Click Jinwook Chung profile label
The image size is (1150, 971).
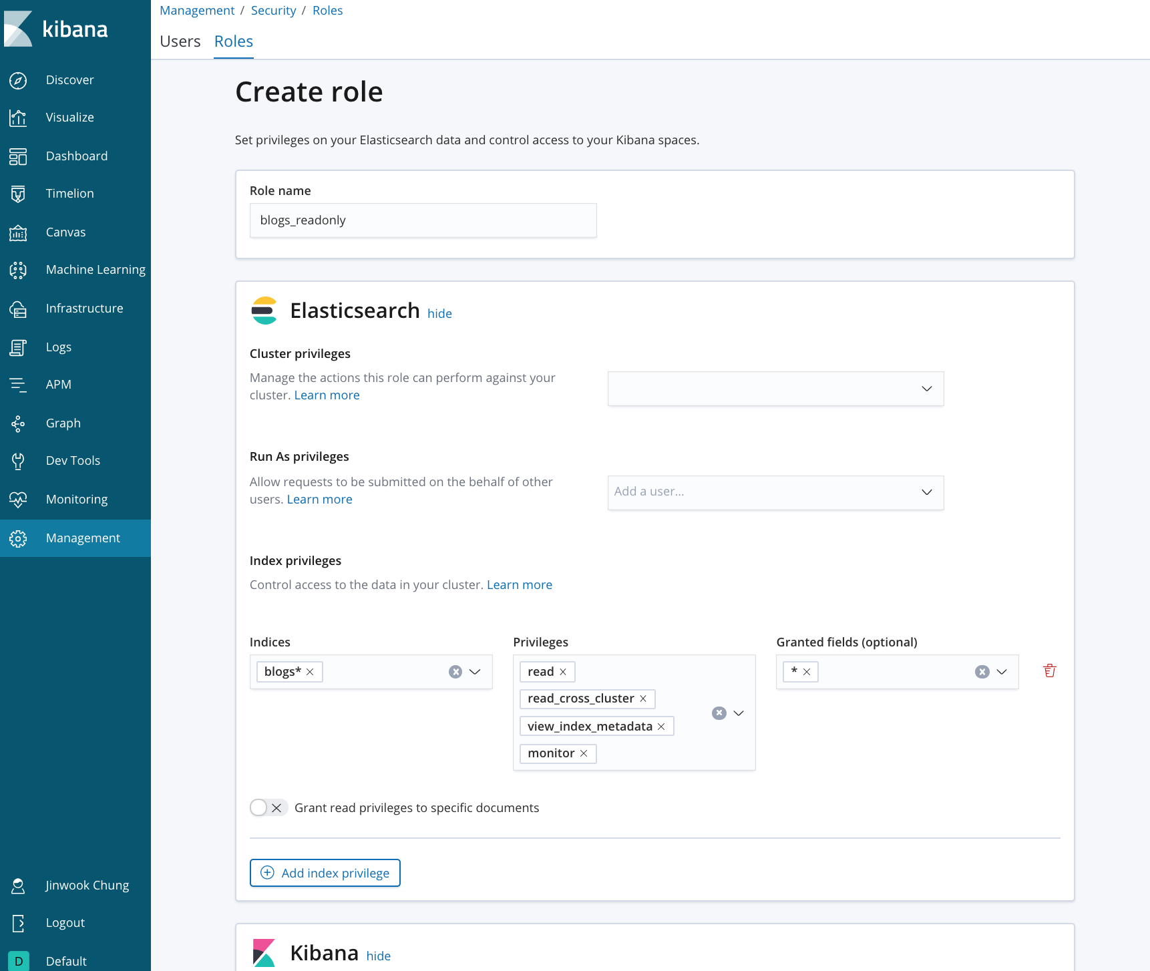tap(87, 886)
